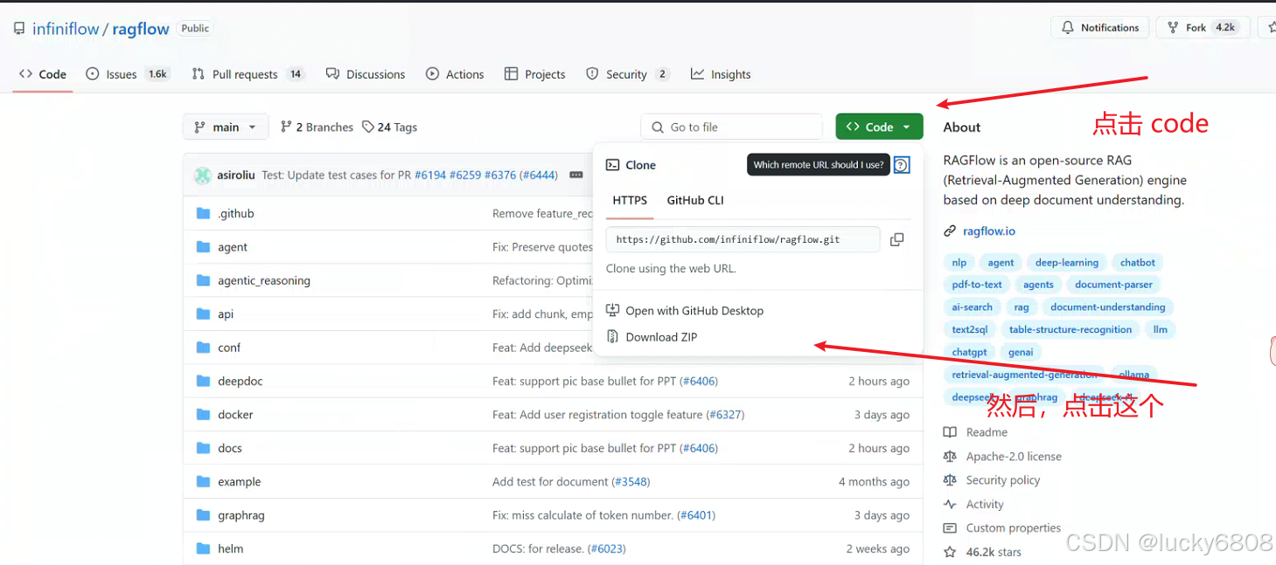Click the chatbot topic tag
1276x565 pixels.
[1138, 263]
